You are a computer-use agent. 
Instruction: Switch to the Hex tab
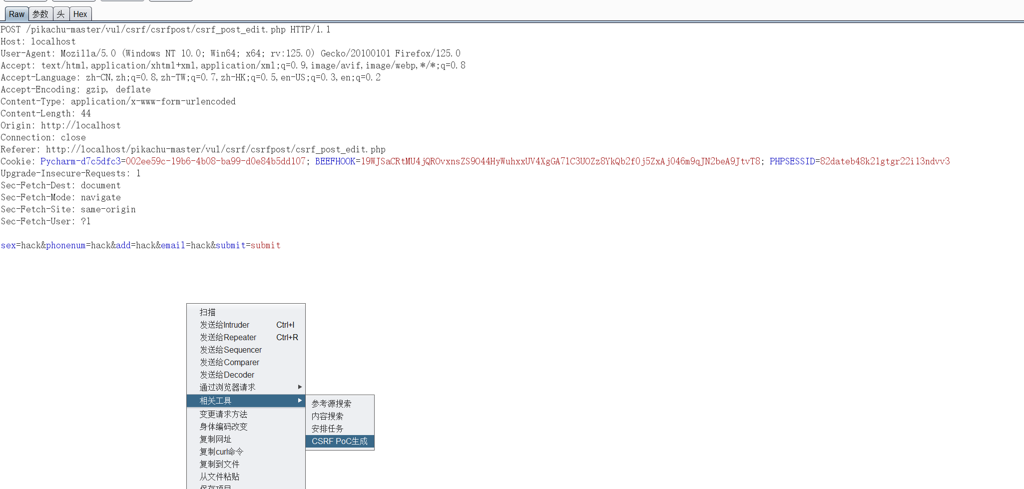click(80, 14)
